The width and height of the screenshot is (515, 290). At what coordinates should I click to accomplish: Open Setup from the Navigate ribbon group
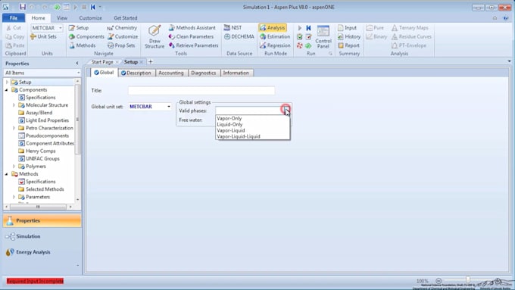point(79,28)
